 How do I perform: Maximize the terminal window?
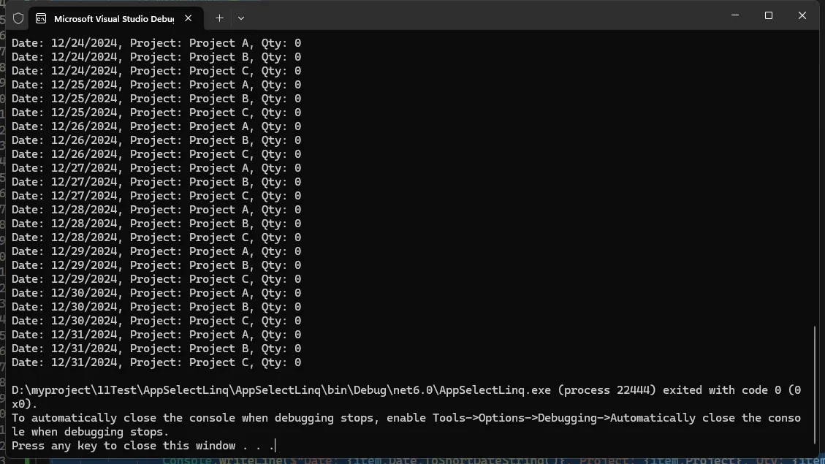(769, 15)
